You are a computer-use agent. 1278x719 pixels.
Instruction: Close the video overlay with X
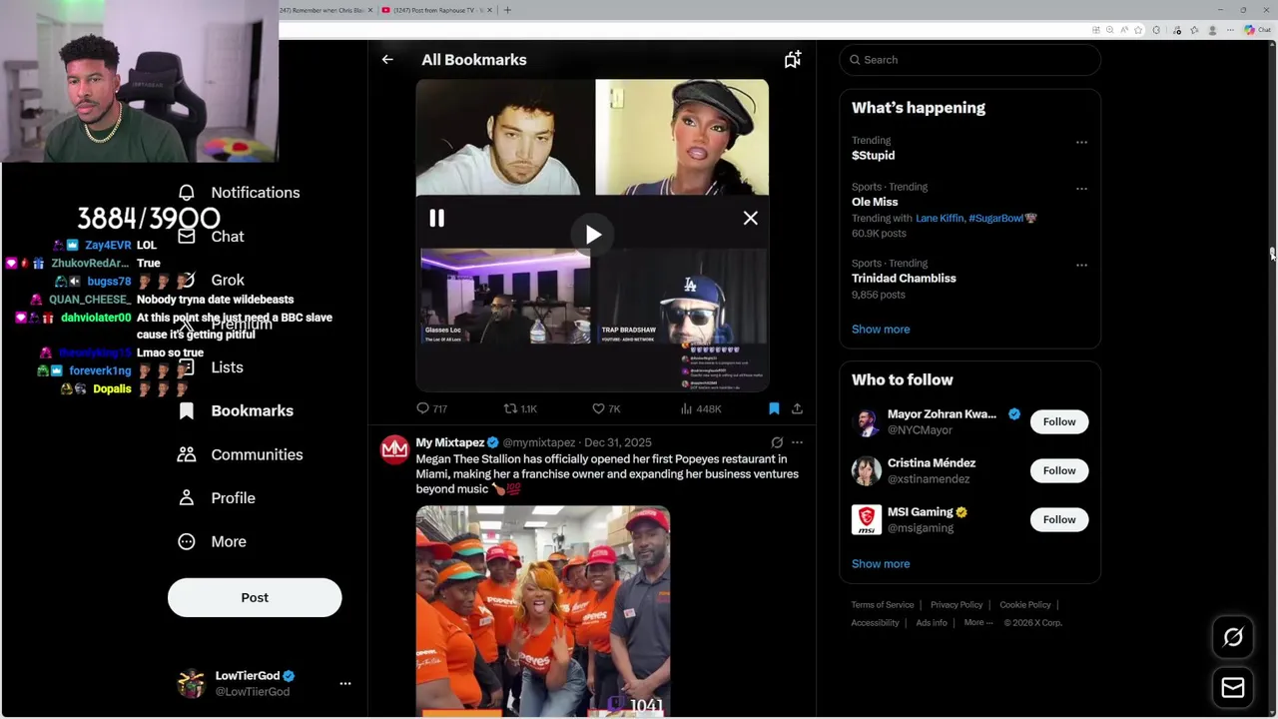751,219
